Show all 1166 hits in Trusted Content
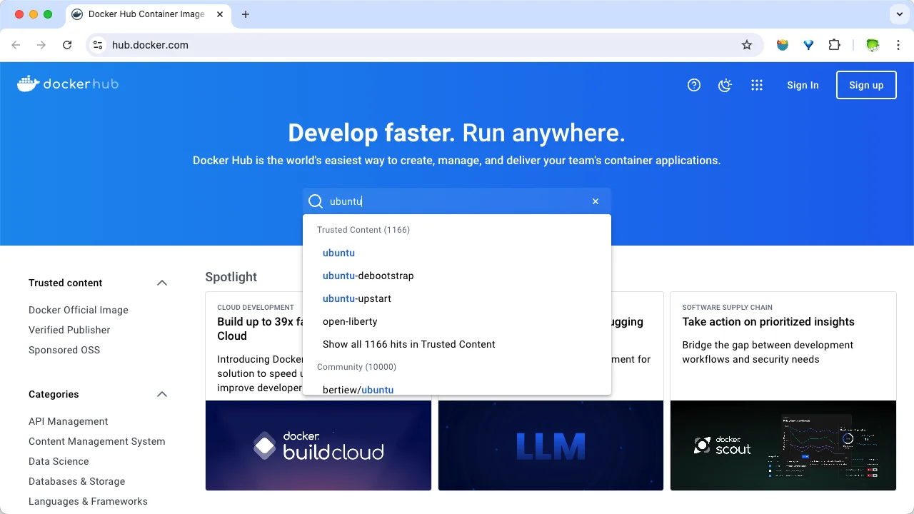 click(408, 344)
